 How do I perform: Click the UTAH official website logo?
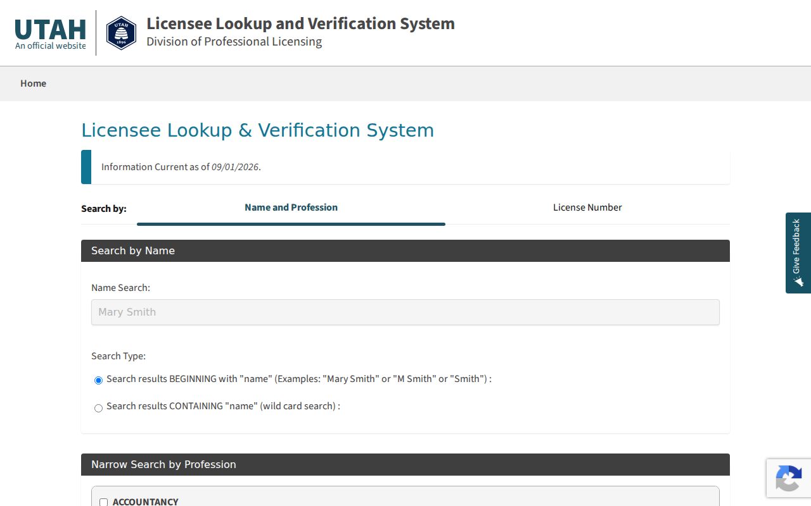[x=51, y=34]
